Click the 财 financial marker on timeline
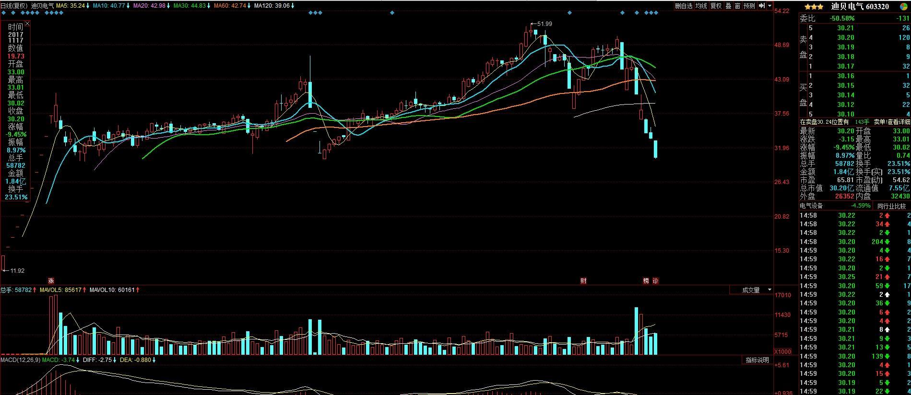 (584, 280)
